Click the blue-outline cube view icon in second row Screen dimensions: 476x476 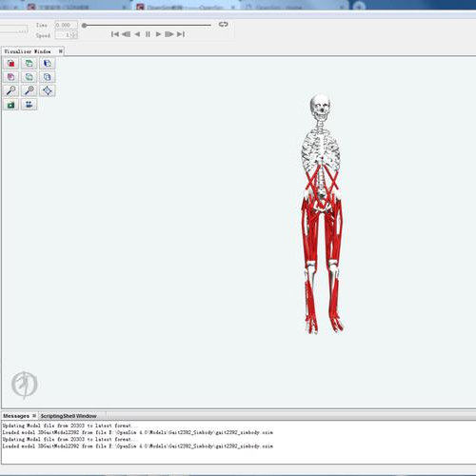tap(47, 77)
